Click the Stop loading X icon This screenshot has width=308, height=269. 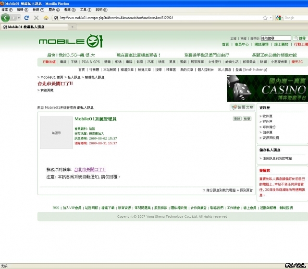point(36,18)
